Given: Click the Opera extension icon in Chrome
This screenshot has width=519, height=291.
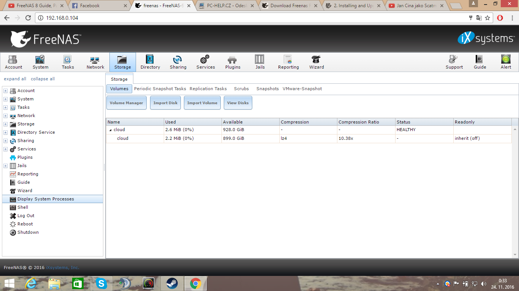Looking at the screenshot, I should [500, 18].
